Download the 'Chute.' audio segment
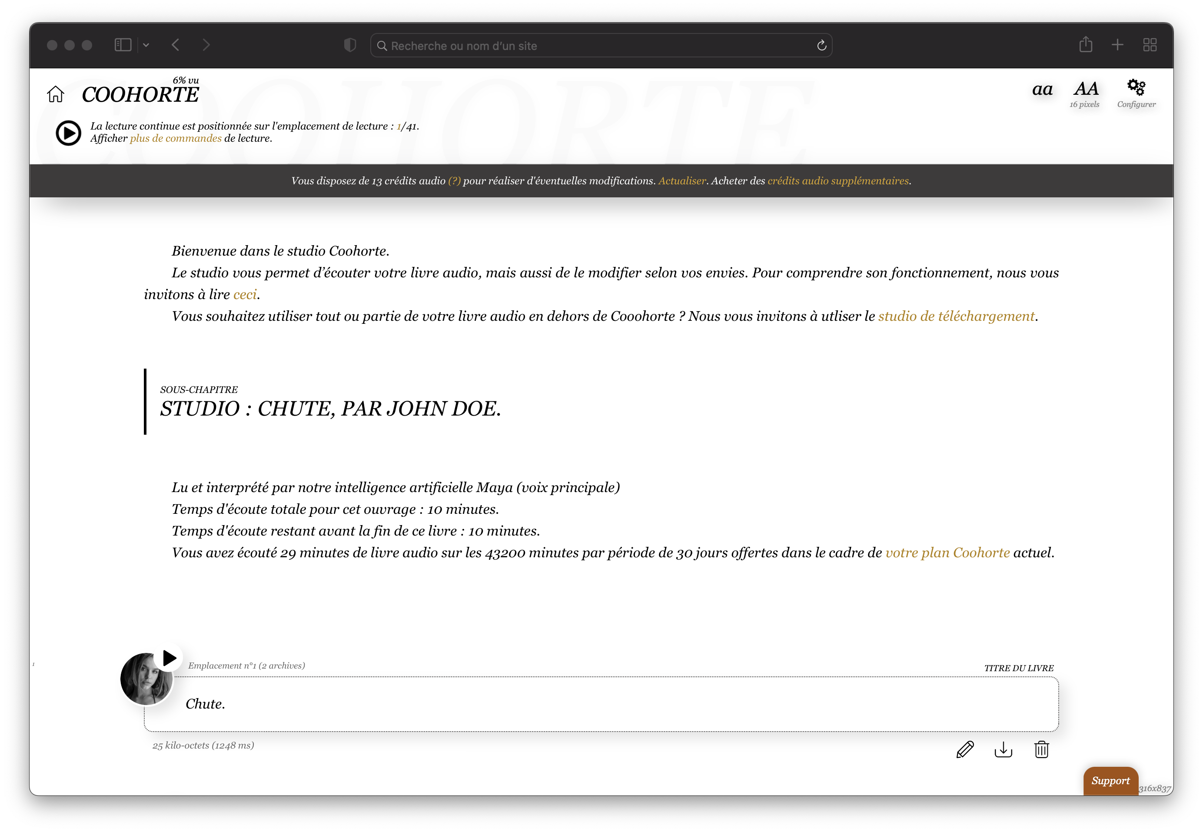The width and height of the screenshot is (1203, 832). (1003, 750)
